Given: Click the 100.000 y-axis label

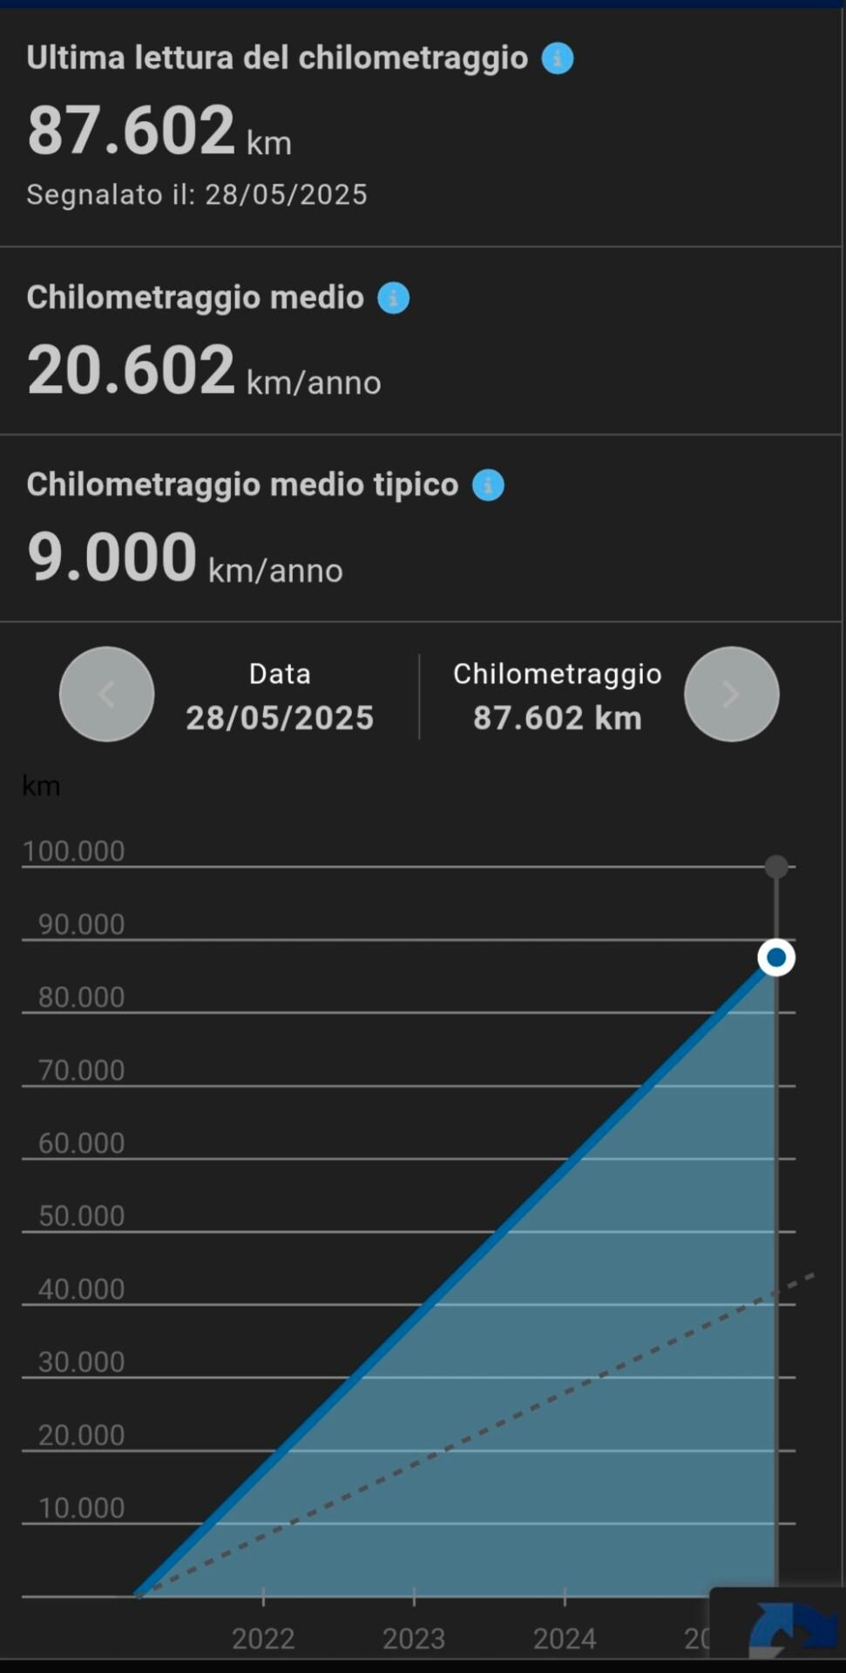Looking at the screenshot, I should [x=74, y=851].
